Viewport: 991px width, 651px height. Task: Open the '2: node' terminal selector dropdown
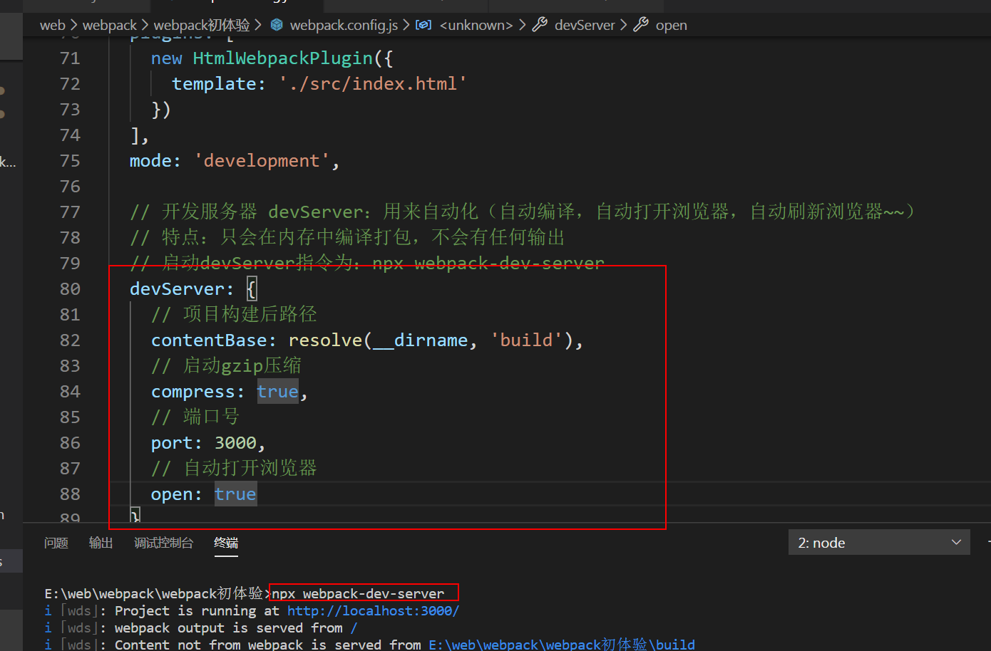click(878, 543)
